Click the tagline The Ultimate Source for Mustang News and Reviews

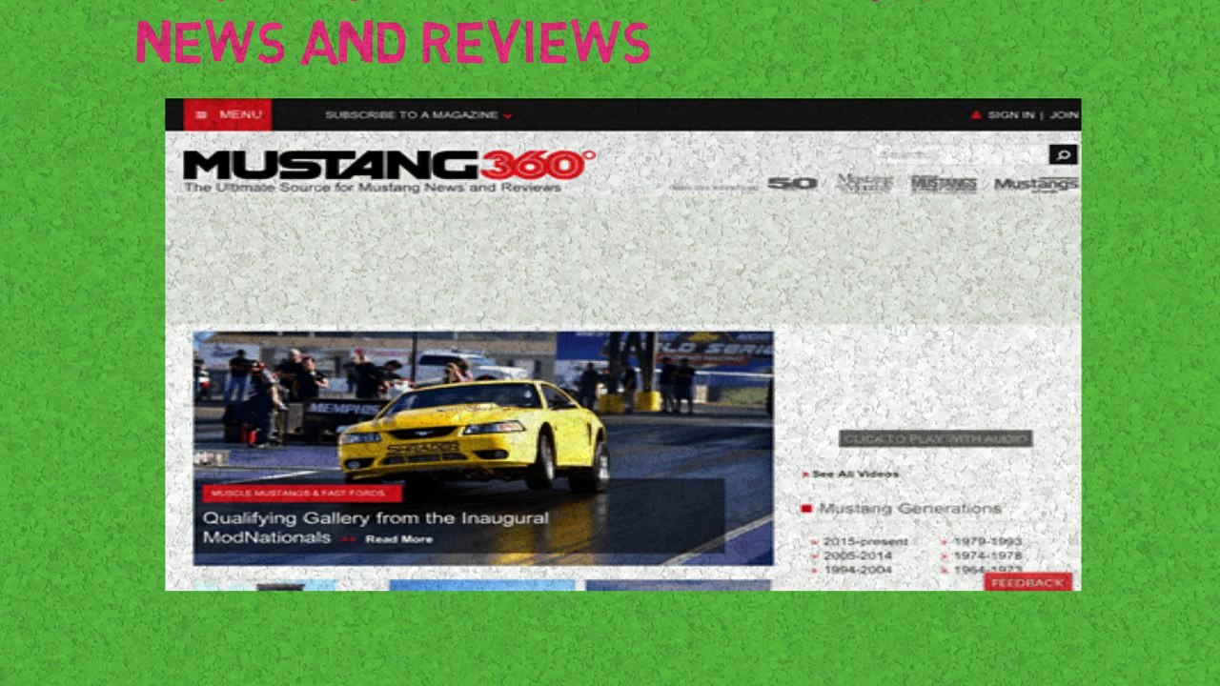click(x=373, y=188)
